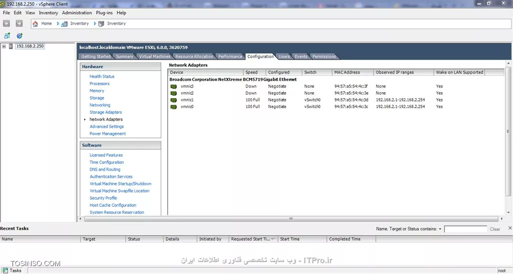This screenshot has height=274, width=513.
Task: Switch to the Virtual Machines tab
Action: [154, 57]
